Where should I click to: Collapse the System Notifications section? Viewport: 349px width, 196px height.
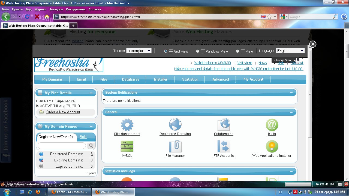tap(291, 93)
